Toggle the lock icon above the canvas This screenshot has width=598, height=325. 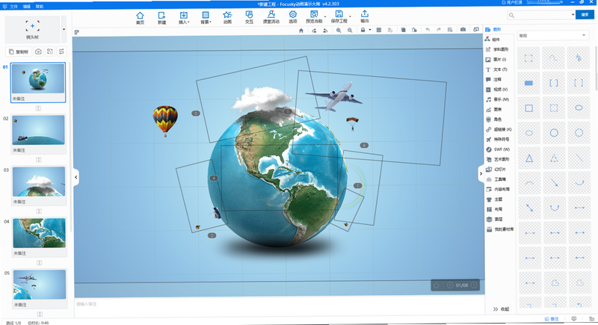click(x=363, y=30)
